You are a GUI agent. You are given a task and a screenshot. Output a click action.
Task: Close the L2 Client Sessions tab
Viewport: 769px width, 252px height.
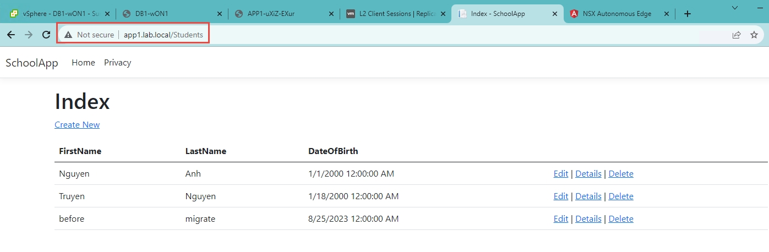tap(443, 14)
